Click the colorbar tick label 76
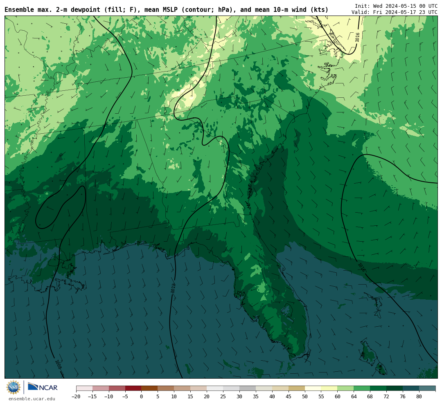442x404 pixels. 403,396
